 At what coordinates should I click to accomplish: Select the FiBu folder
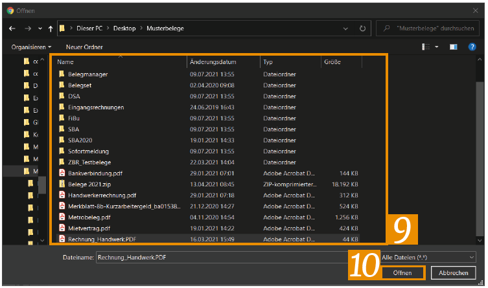(x=74, y=118)
